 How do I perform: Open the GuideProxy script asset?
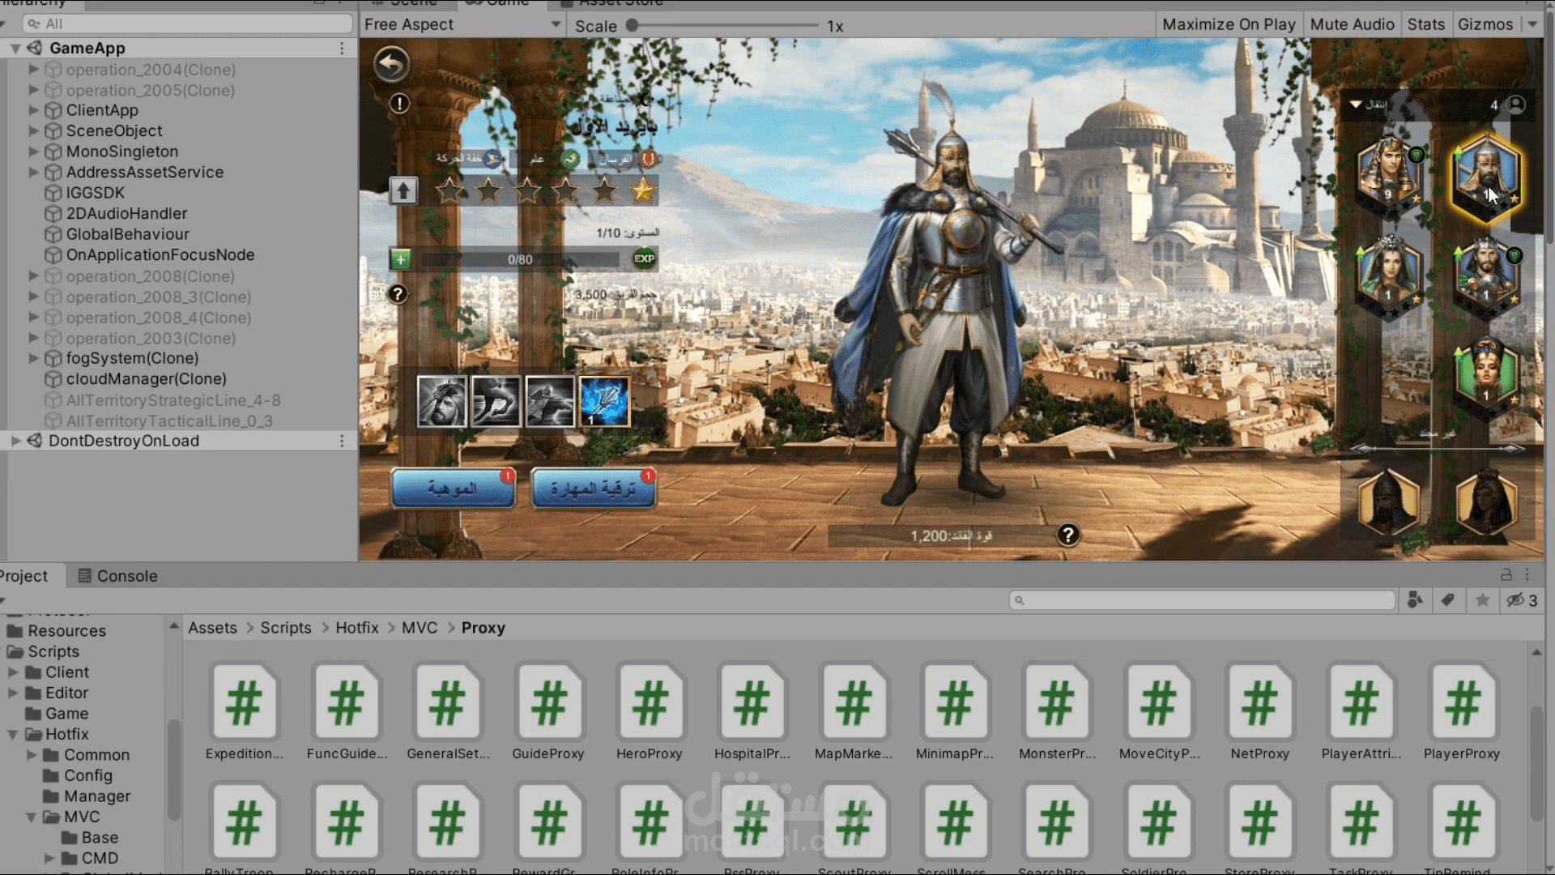point(549,703)
